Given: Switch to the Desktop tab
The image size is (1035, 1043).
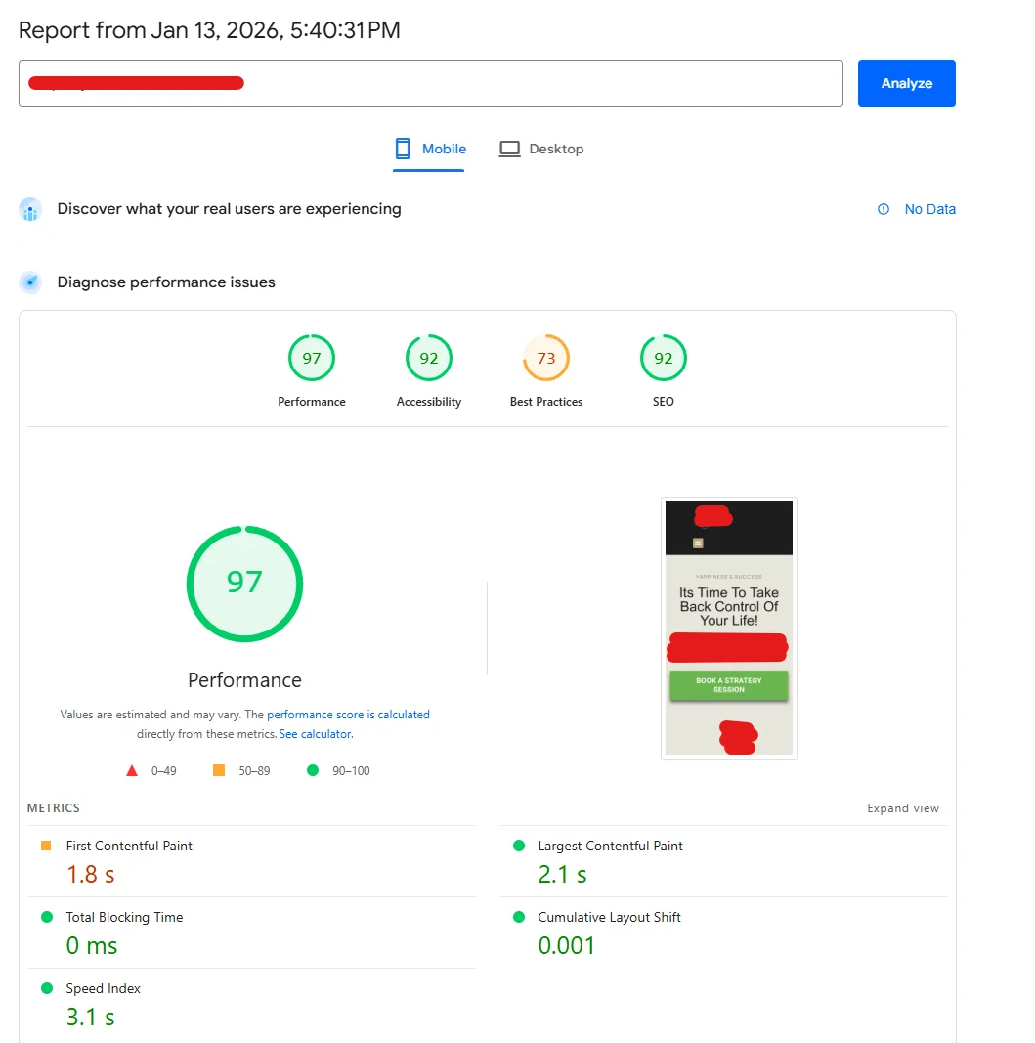Looking at the screenshot, I should pos(540,148).
